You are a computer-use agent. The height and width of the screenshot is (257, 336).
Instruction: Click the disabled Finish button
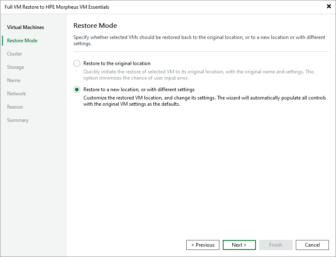(275, 245)
